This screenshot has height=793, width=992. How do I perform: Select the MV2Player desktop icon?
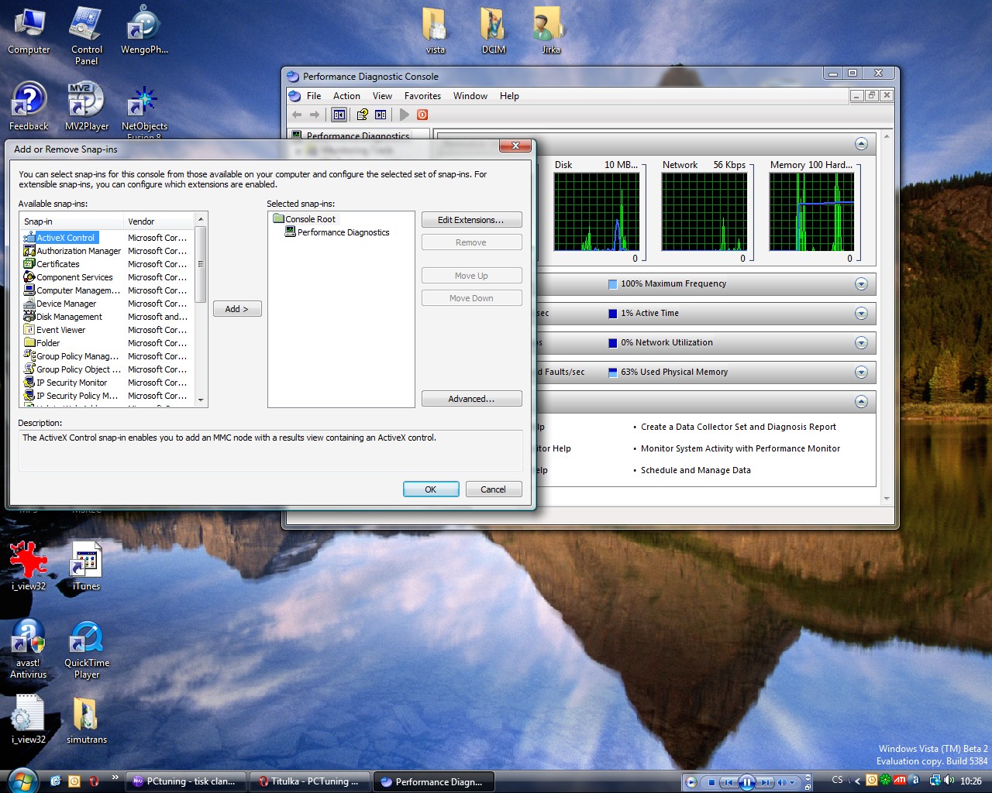87,107
